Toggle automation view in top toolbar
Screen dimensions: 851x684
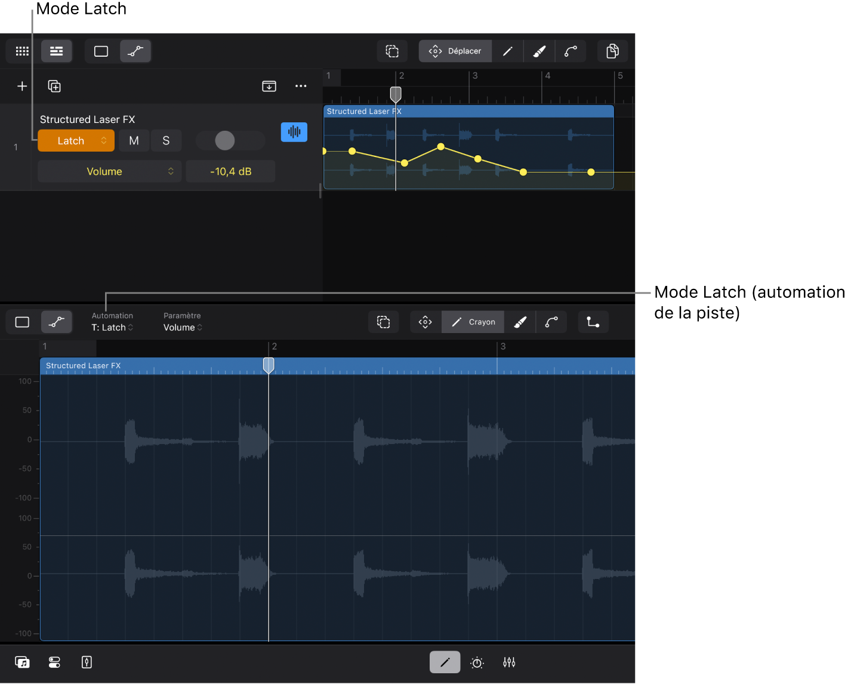coord(135,51)
